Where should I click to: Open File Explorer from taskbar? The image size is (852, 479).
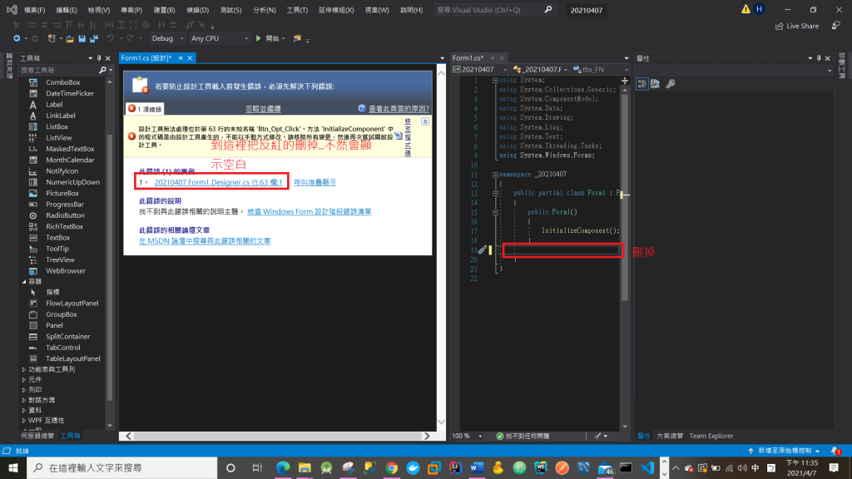click(305, 467)
